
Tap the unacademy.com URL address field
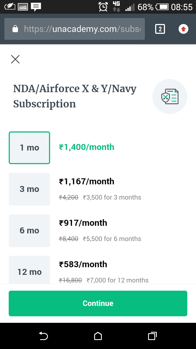(x=82, y=29)
